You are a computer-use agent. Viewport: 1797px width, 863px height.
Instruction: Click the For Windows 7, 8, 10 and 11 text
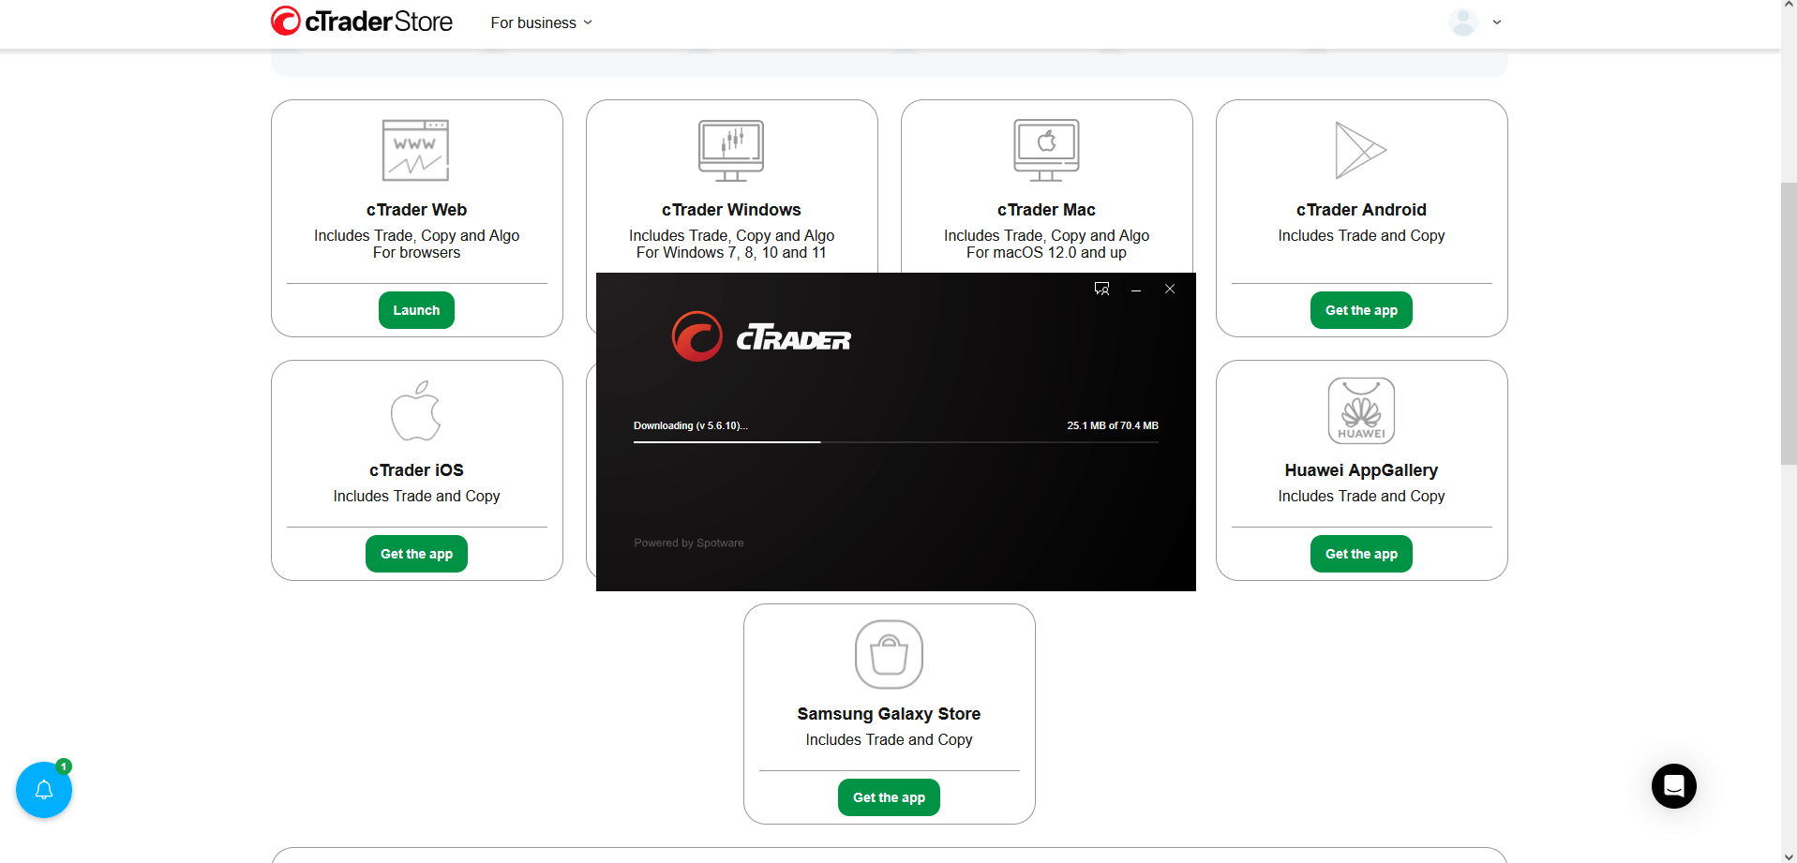[731, 253]
